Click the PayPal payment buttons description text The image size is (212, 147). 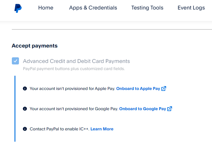[74, 69]
